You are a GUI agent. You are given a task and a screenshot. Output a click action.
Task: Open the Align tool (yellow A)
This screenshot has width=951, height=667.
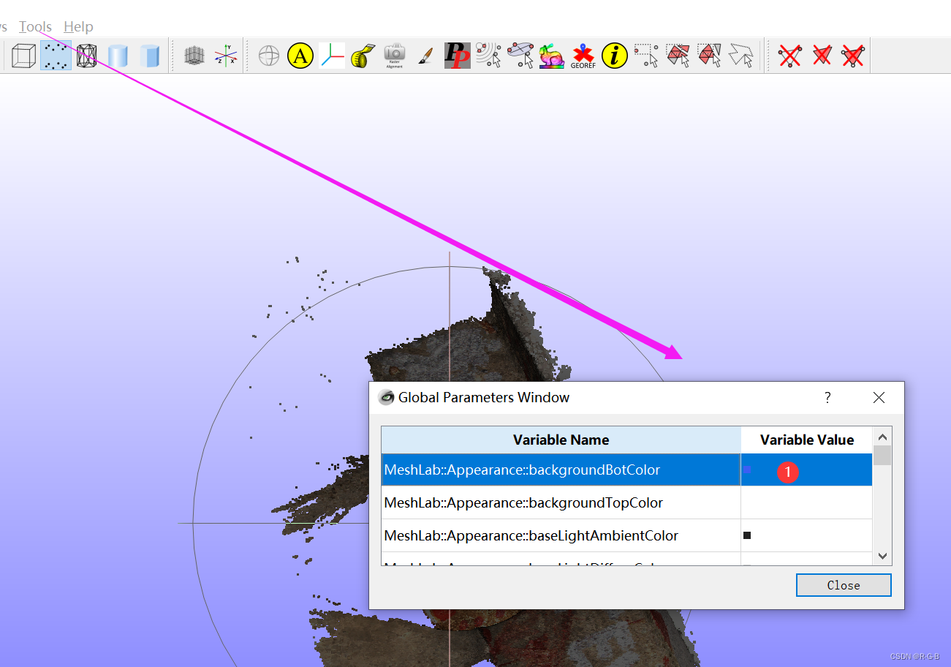tap(300, 56)
